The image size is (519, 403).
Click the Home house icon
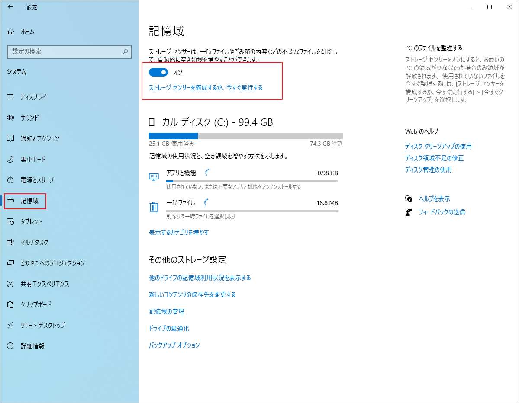pos(10,32)
